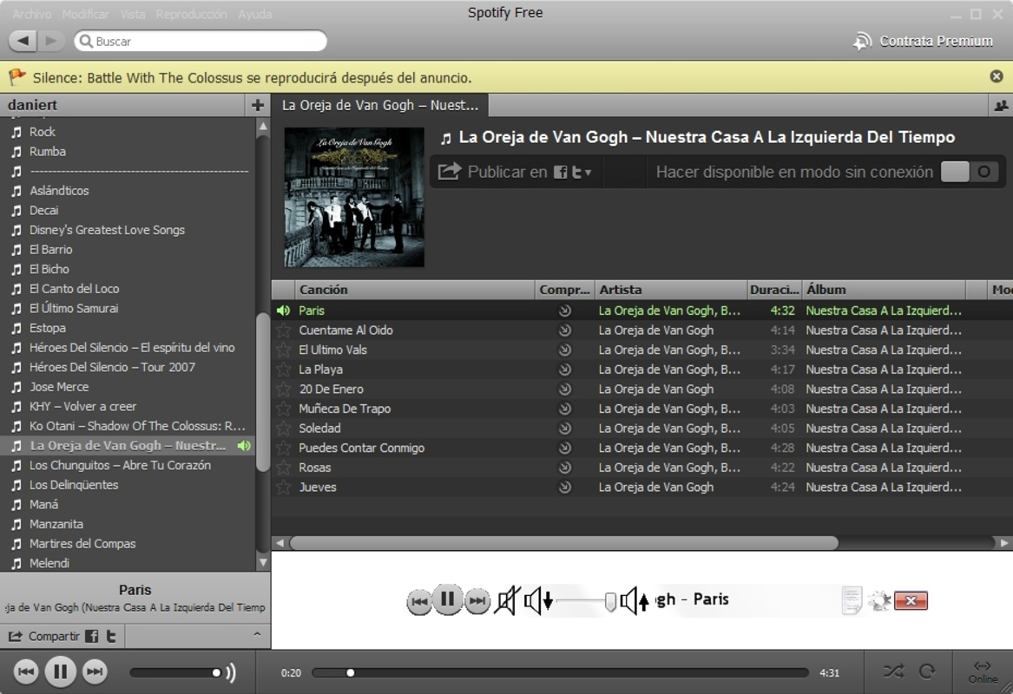The width and height of the screenshot is (1013, 694).
Task: Star the song Rosas
Action: tap(283, 468)
